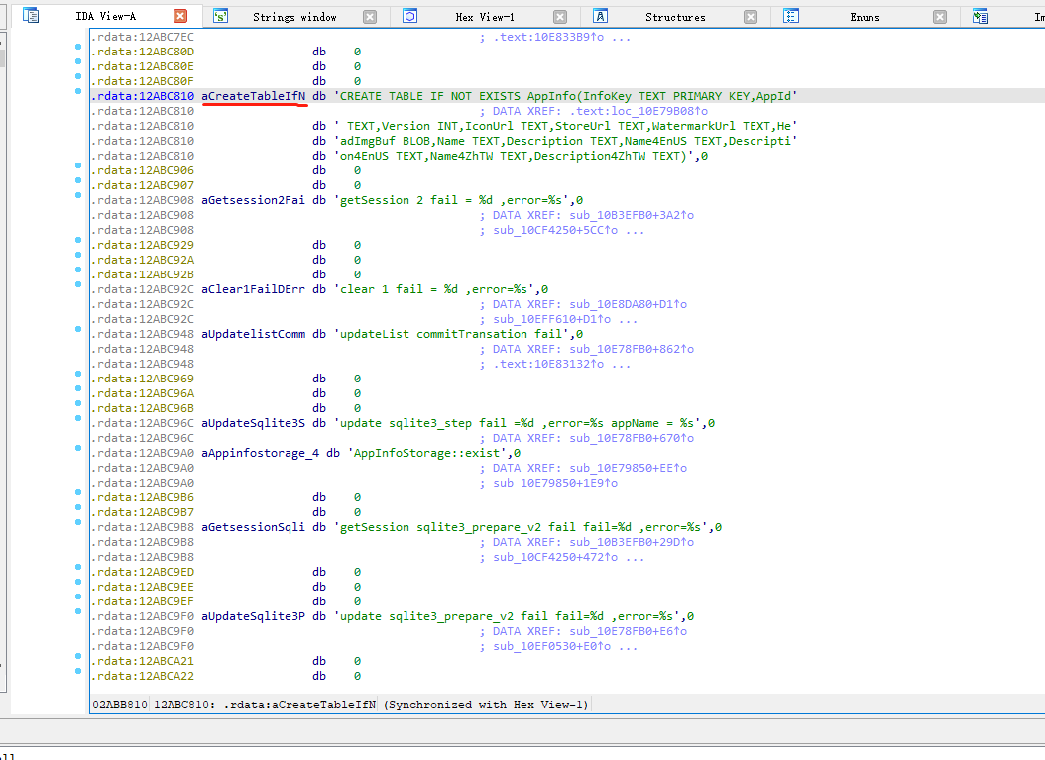This screenshot has width=1045, height=760.
Task: Follow the .text:loc_10E79B08 cross-reference
Action: (632, 110)
